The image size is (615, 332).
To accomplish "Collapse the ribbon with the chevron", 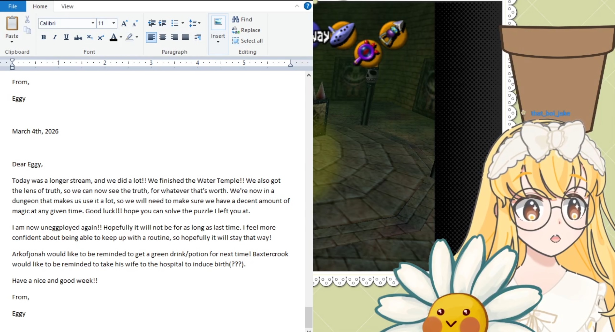I will coord(297,6).
